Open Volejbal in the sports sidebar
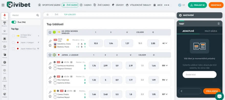 tap(5, 95)
